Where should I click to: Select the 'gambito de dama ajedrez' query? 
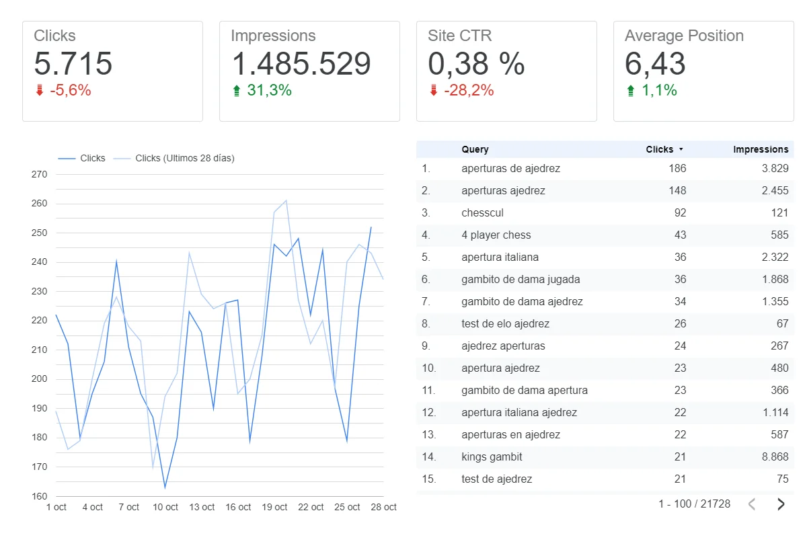(x=522, y=302)
